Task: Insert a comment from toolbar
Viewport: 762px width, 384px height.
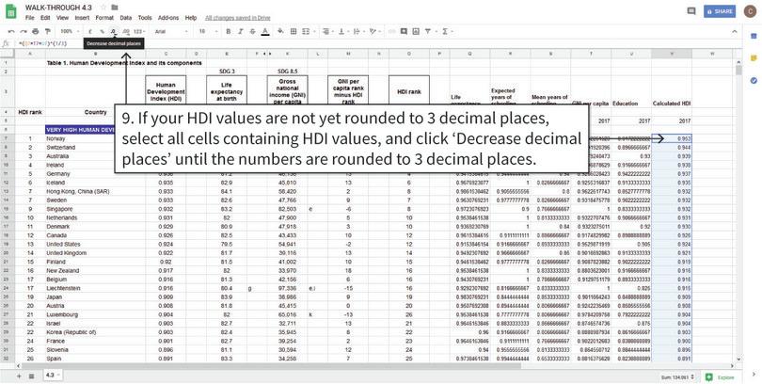Action: 404,31
